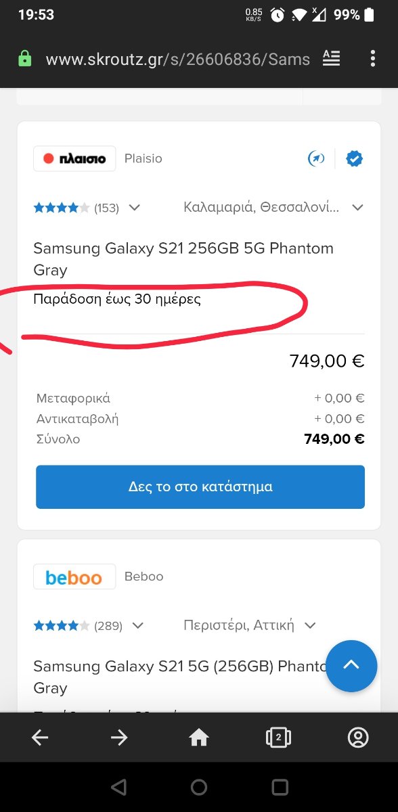Screen dimensions: 398x812
Task: Expand Plaisio rating details chevron
Action: pyautogui.click(x=134, y=208)
